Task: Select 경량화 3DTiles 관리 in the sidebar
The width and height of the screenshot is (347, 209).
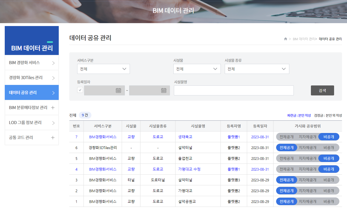Action: pyautogui.click(x=29, y=77)
